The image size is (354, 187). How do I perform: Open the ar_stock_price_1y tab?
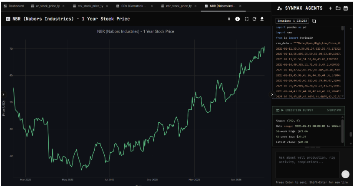(x=46, y=6)
